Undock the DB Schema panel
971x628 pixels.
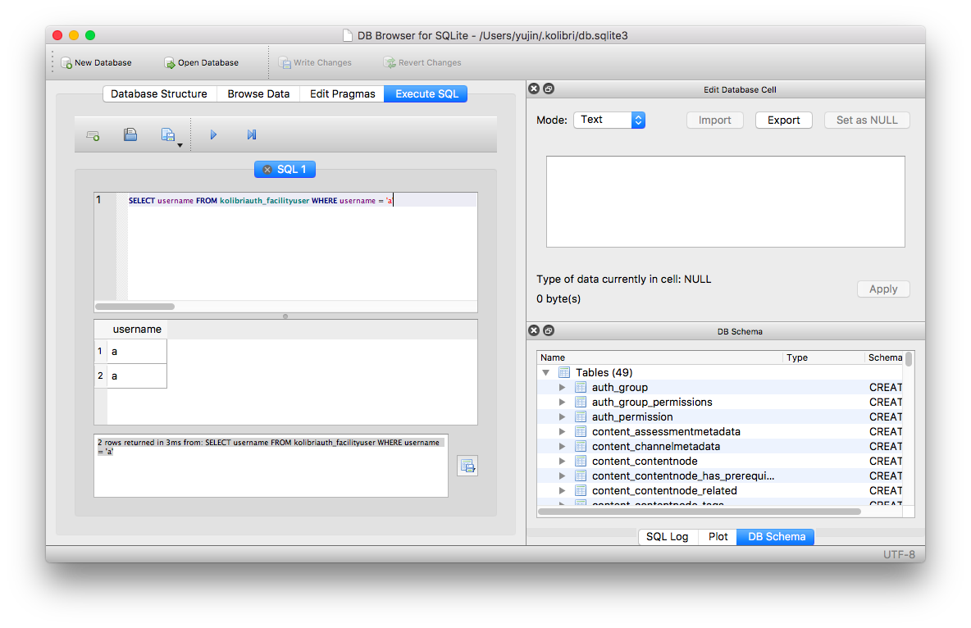click(549, 330)
